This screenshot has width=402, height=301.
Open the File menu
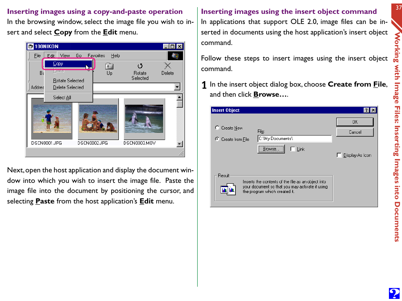tap(37, 55)
